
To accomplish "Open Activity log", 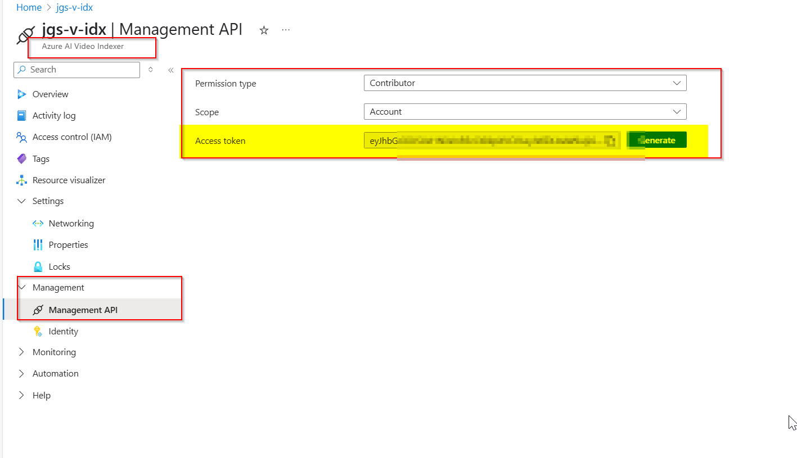I will point(54,115).
